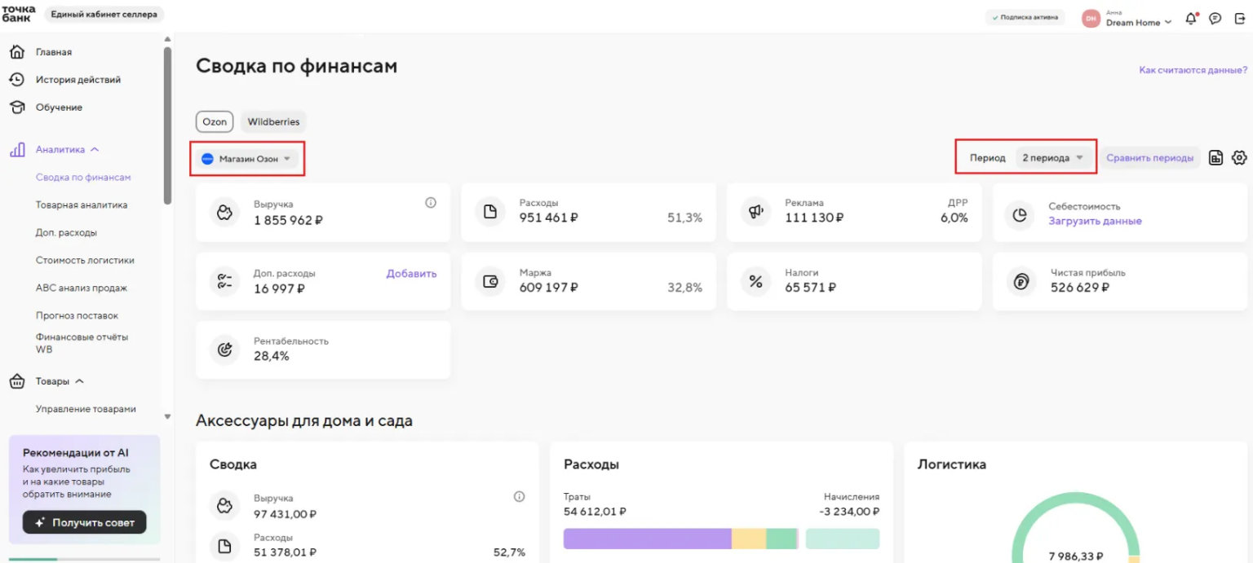Image resolution: width=1253 pixels, height=563 pixels.
Task: Open Товарная аналитика in sidebar
Action: 82,205
